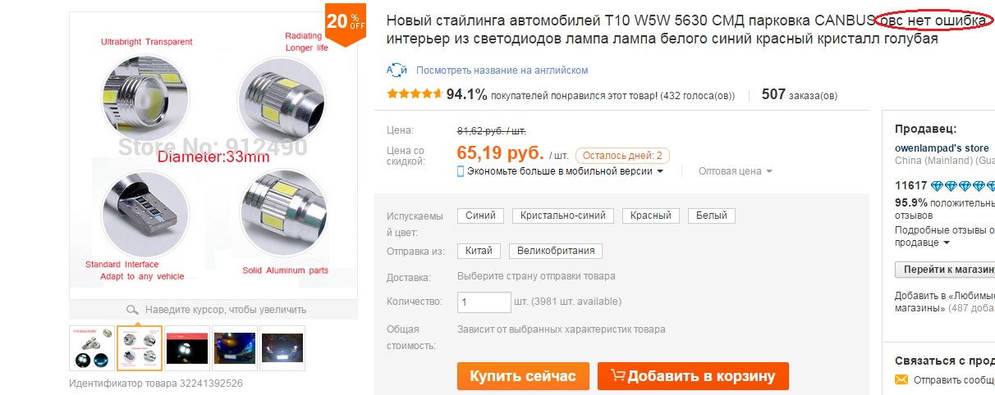Click the Купить сейчас button
This screenshot has width=995, height=395.
pyautogui.click(x=523, y=376)
